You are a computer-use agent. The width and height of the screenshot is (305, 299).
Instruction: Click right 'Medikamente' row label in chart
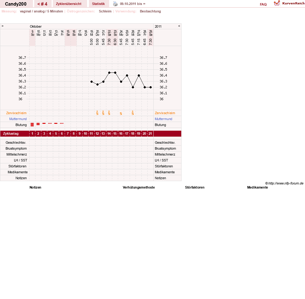[165, 172]
